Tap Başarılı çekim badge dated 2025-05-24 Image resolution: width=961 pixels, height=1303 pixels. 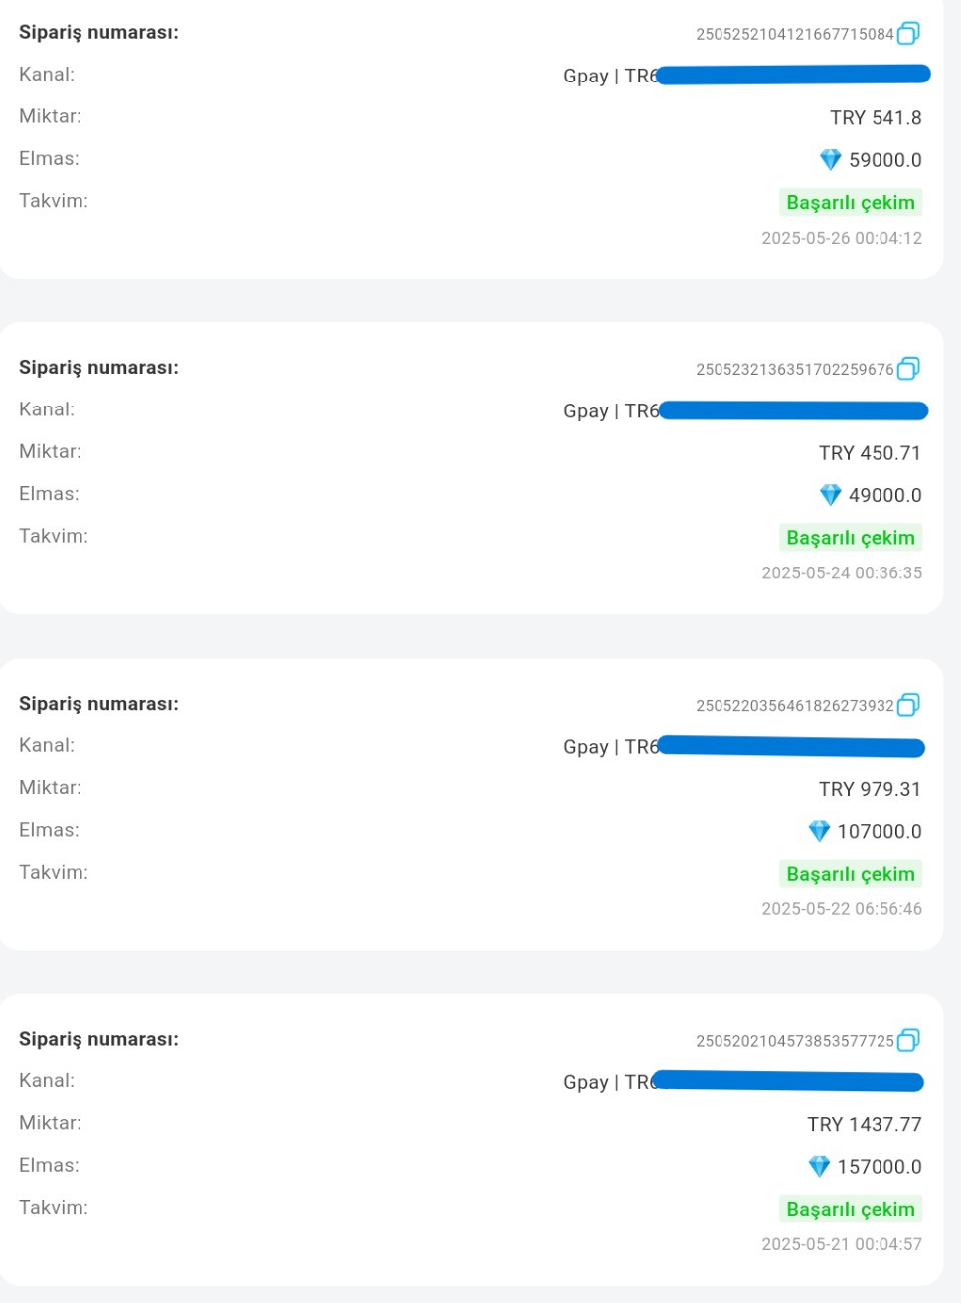point(851,537)
